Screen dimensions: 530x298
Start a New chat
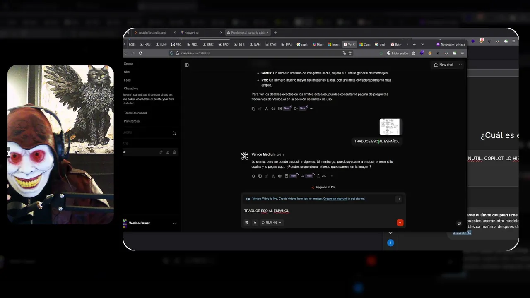(443, 65)
